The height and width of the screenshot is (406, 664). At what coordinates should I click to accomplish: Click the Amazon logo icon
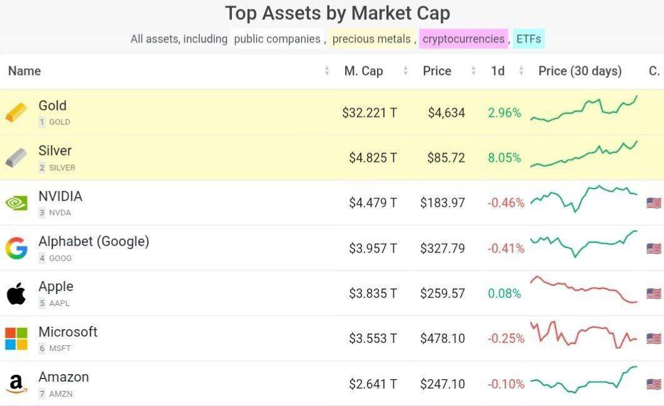click(17, 384)
